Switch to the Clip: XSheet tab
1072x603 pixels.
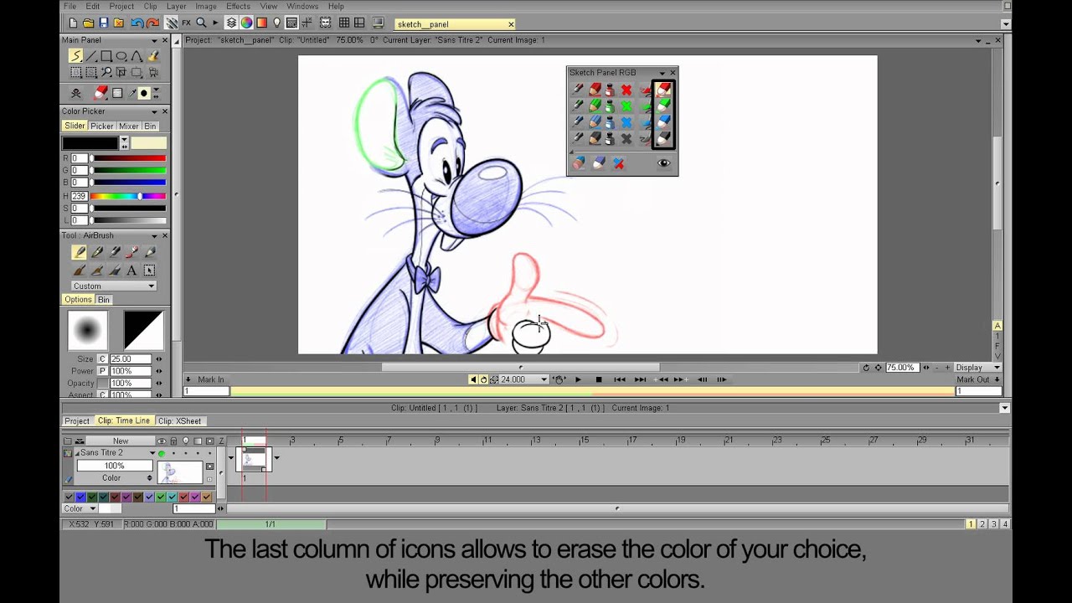tap(180, 421)
